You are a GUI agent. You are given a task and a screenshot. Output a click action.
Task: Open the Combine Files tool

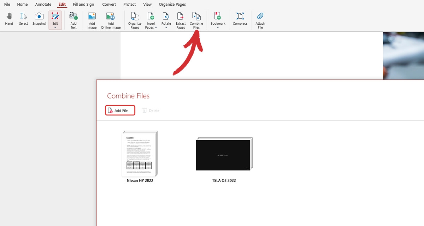196,20
